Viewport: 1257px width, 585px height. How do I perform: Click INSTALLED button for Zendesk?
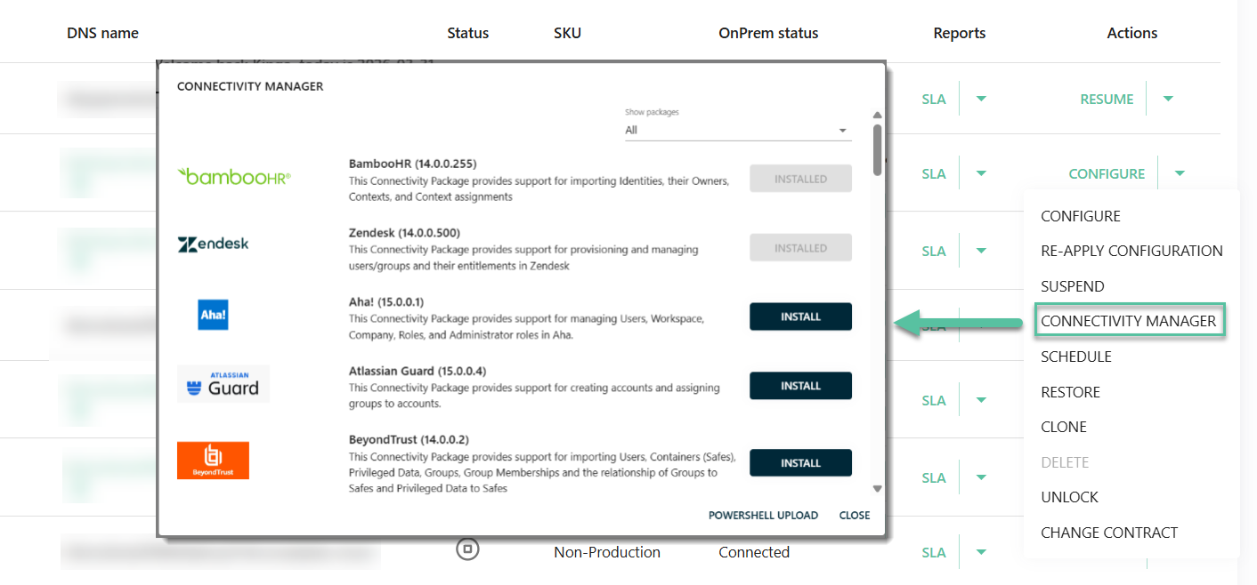(800, 248)
